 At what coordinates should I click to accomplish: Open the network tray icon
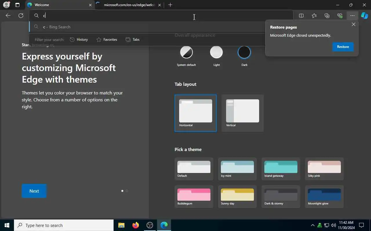coord(327,225)
